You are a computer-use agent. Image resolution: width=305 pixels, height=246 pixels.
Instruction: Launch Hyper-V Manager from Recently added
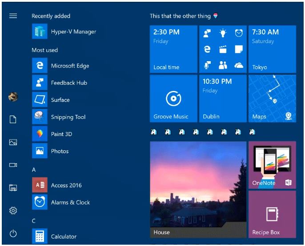[x=64, y=31]
